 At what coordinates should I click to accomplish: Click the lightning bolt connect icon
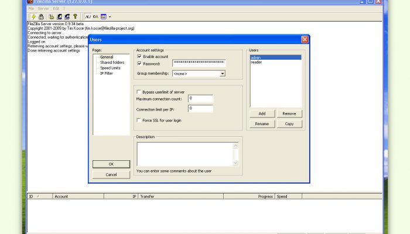(x=33, y=17)
